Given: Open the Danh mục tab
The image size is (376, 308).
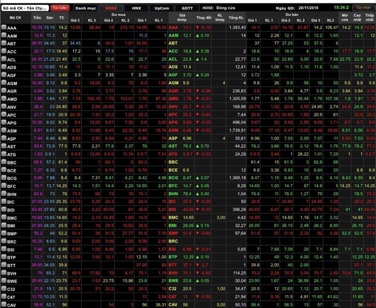Looking at the screenshot, I should (86, 9).
